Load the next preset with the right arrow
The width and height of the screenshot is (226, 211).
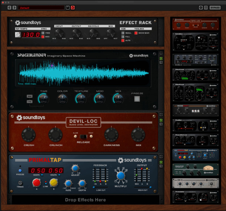(x=14, y=7)
